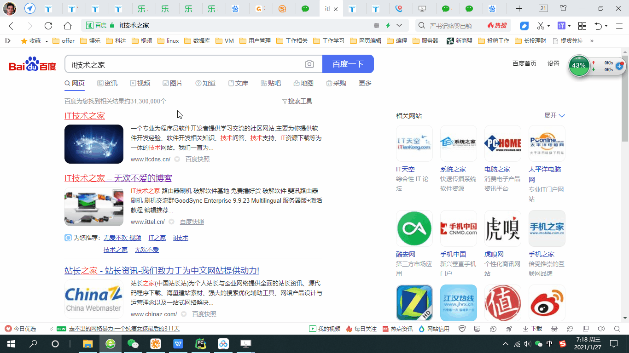Open Windows Start menu
This screenshot has height=353, width=629.
click(11, 343)
